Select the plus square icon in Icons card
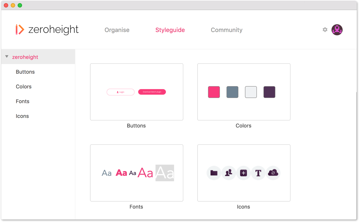The width and height of the screenshot is (359, 222). (243, 173)
